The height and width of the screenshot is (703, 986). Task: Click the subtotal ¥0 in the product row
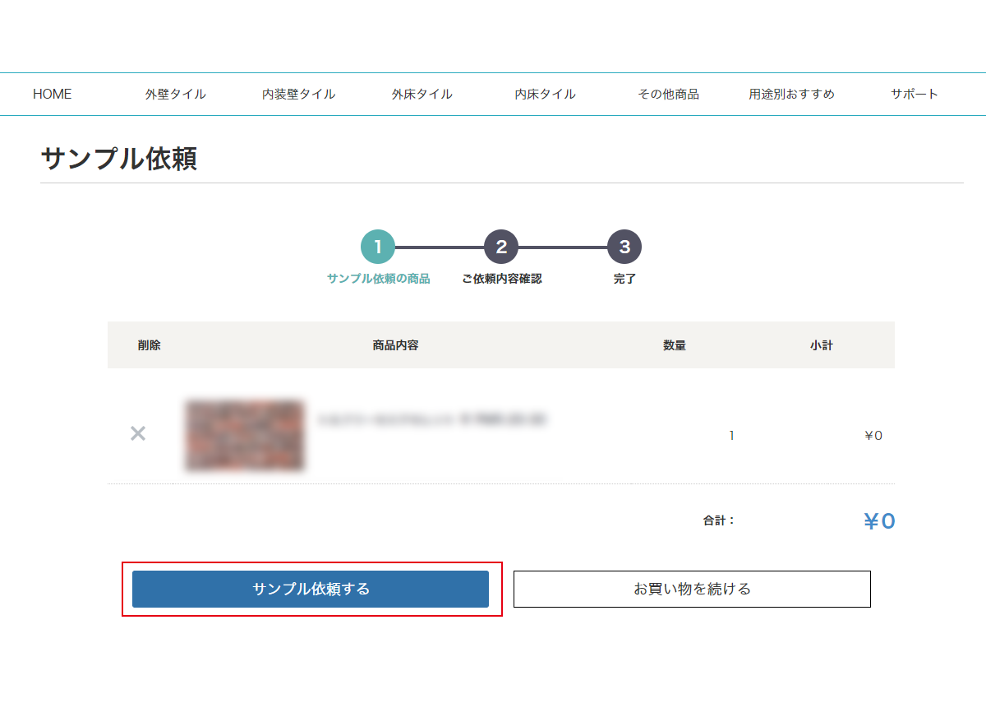[873, 436]
